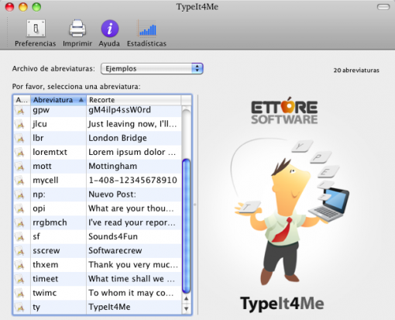
Task: Select the ty abbreviation
Action: click(x=36, y=308)
